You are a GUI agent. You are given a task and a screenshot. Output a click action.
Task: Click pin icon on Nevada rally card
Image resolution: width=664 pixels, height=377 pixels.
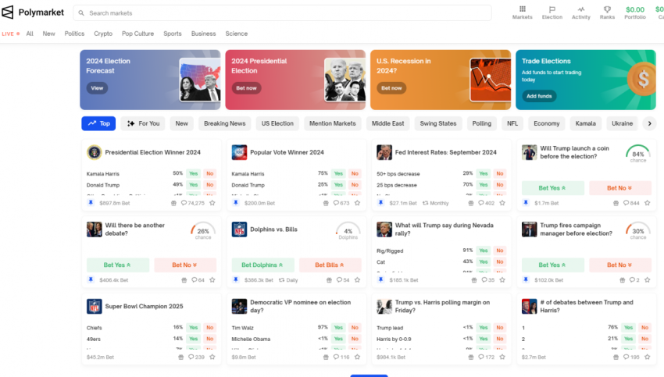click(x=380, y=279)
